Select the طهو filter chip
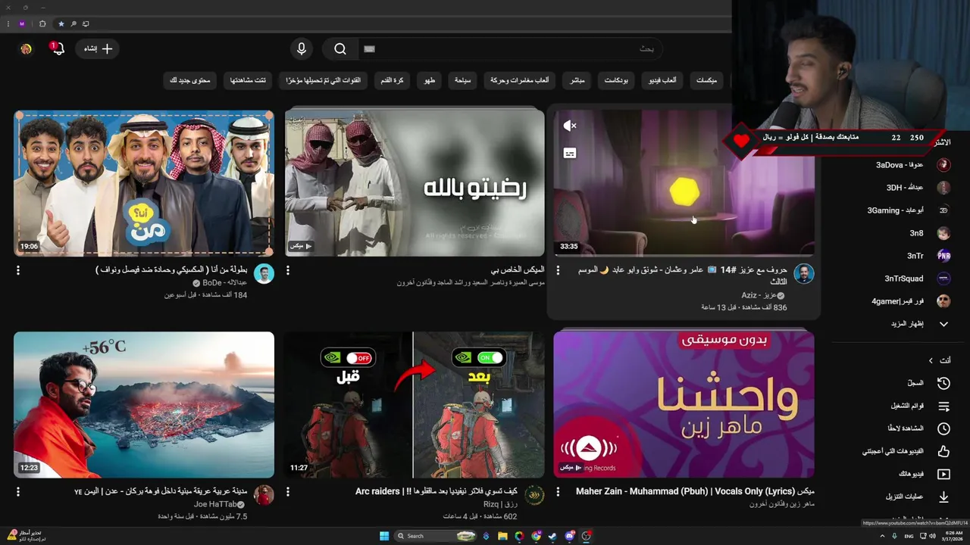 click(x=429, y=80)
